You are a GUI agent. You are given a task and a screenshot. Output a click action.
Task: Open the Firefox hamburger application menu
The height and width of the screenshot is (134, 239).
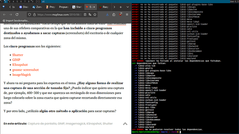tap(127, 15)
